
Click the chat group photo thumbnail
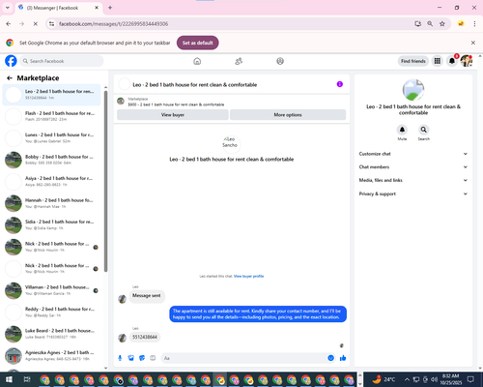[x=413, y=90]
